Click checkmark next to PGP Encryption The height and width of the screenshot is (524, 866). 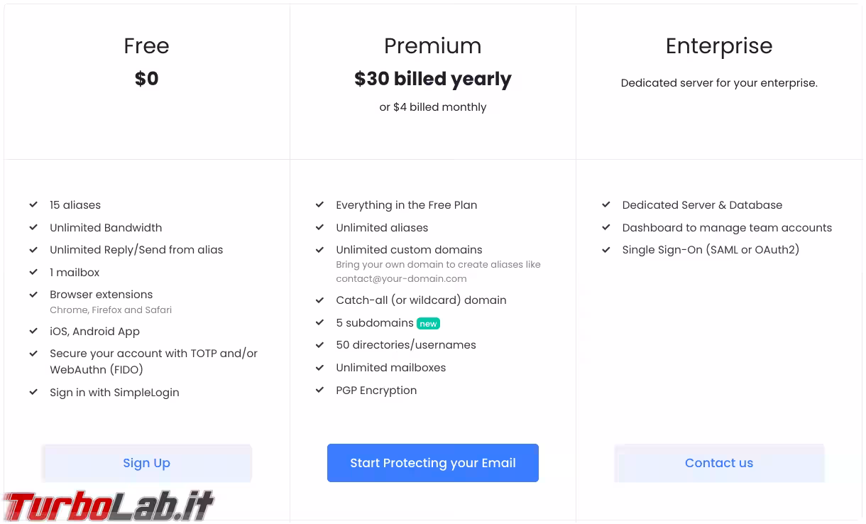[319, 390]
